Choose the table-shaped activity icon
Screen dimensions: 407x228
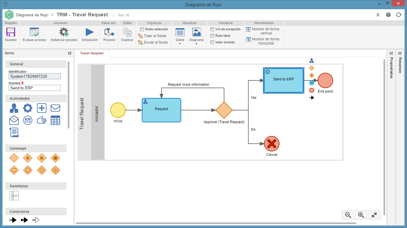tap(55, 120)
